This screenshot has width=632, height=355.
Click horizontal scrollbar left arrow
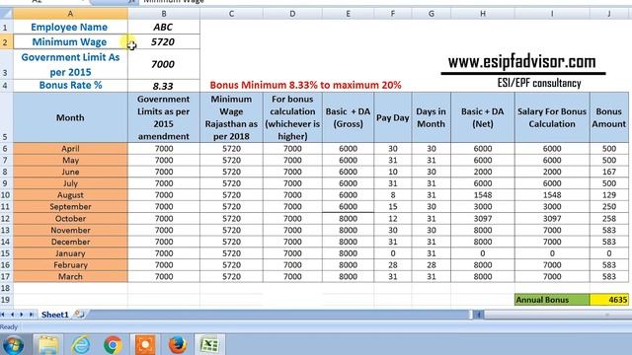478,315
